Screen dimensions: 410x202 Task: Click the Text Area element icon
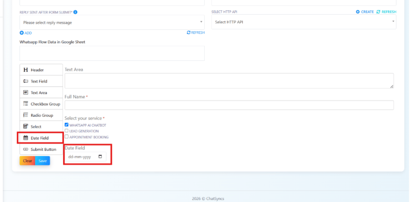[25, 93]
